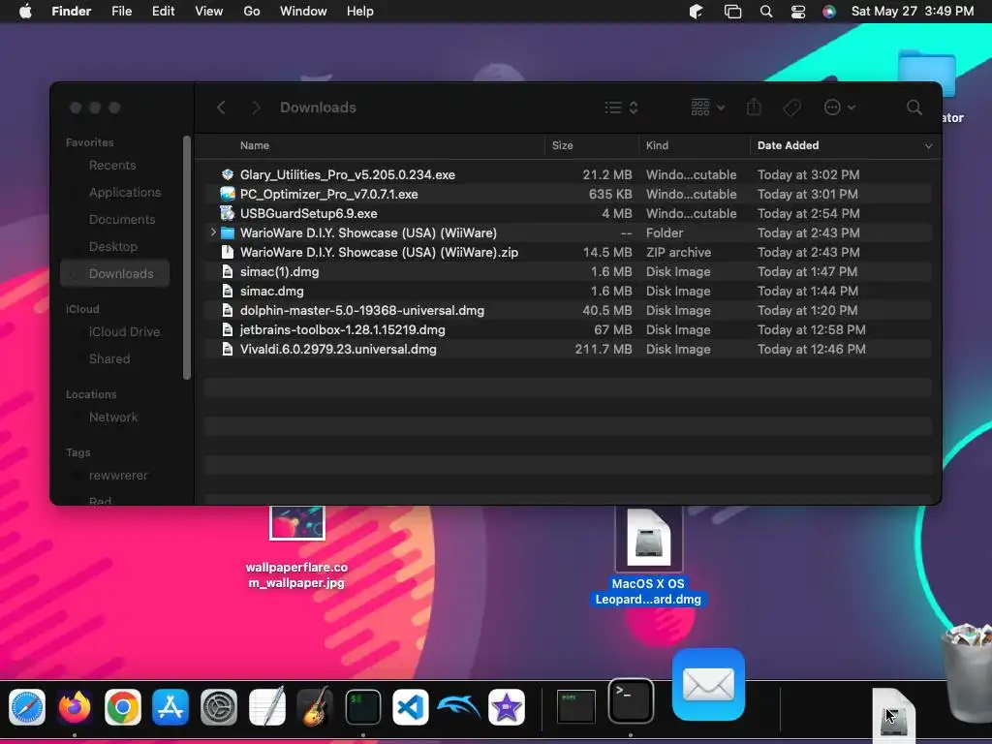
Task: Open the Help menu
Action: [360, 12]
